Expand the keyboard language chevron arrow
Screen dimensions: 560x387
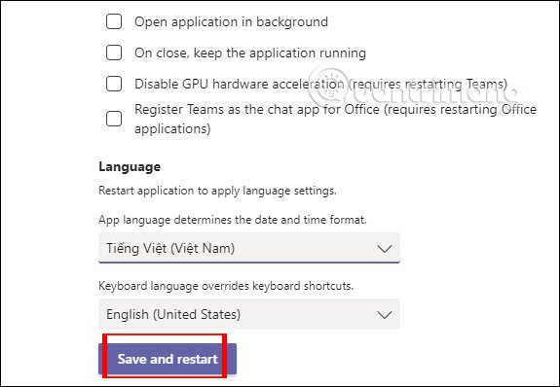click(385, 315)
